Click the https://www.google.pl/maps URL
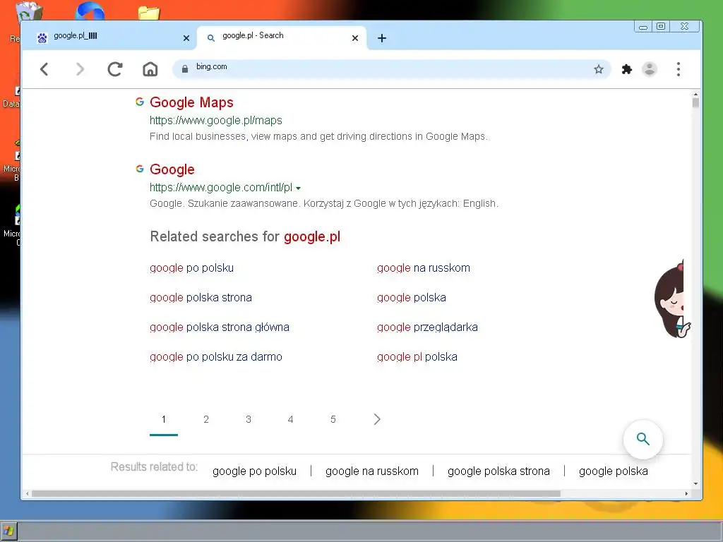723x542 pixels. (x=216, y=120)
